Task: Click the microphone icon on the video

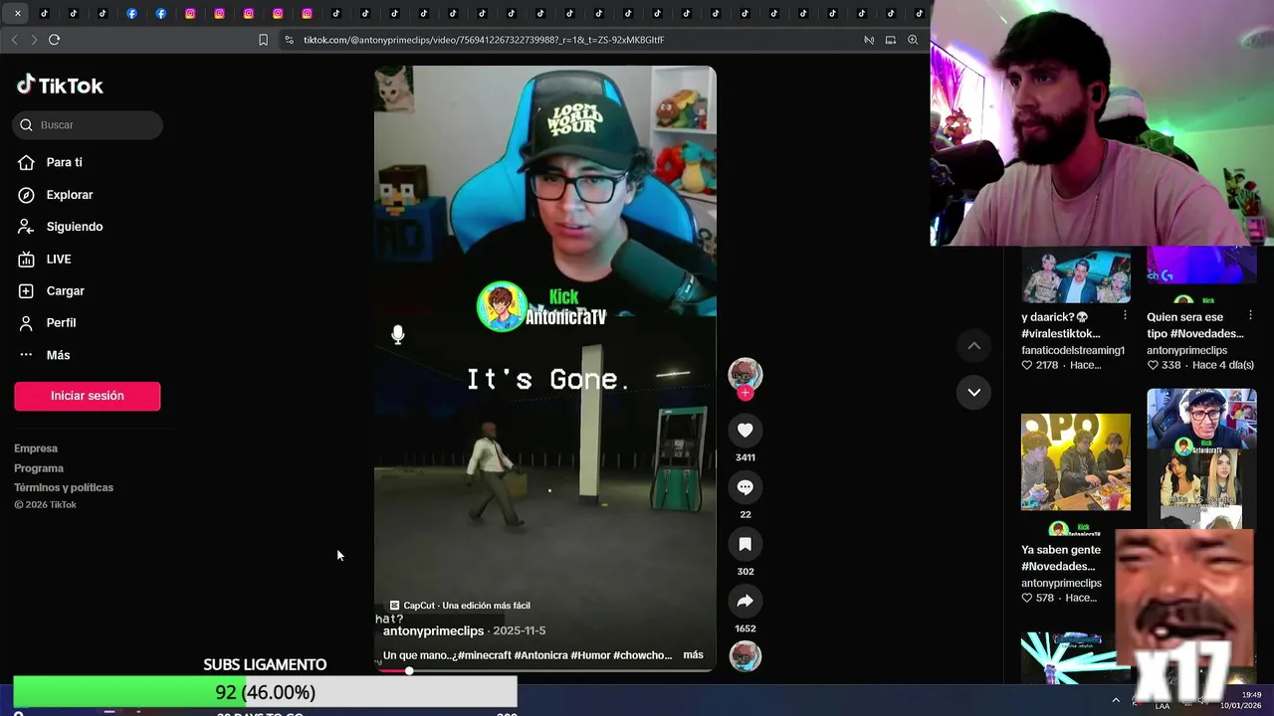Action: 398,335
